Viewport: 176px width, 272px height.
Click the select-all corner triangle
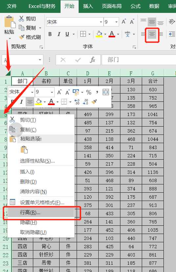(x=8, y=73)
